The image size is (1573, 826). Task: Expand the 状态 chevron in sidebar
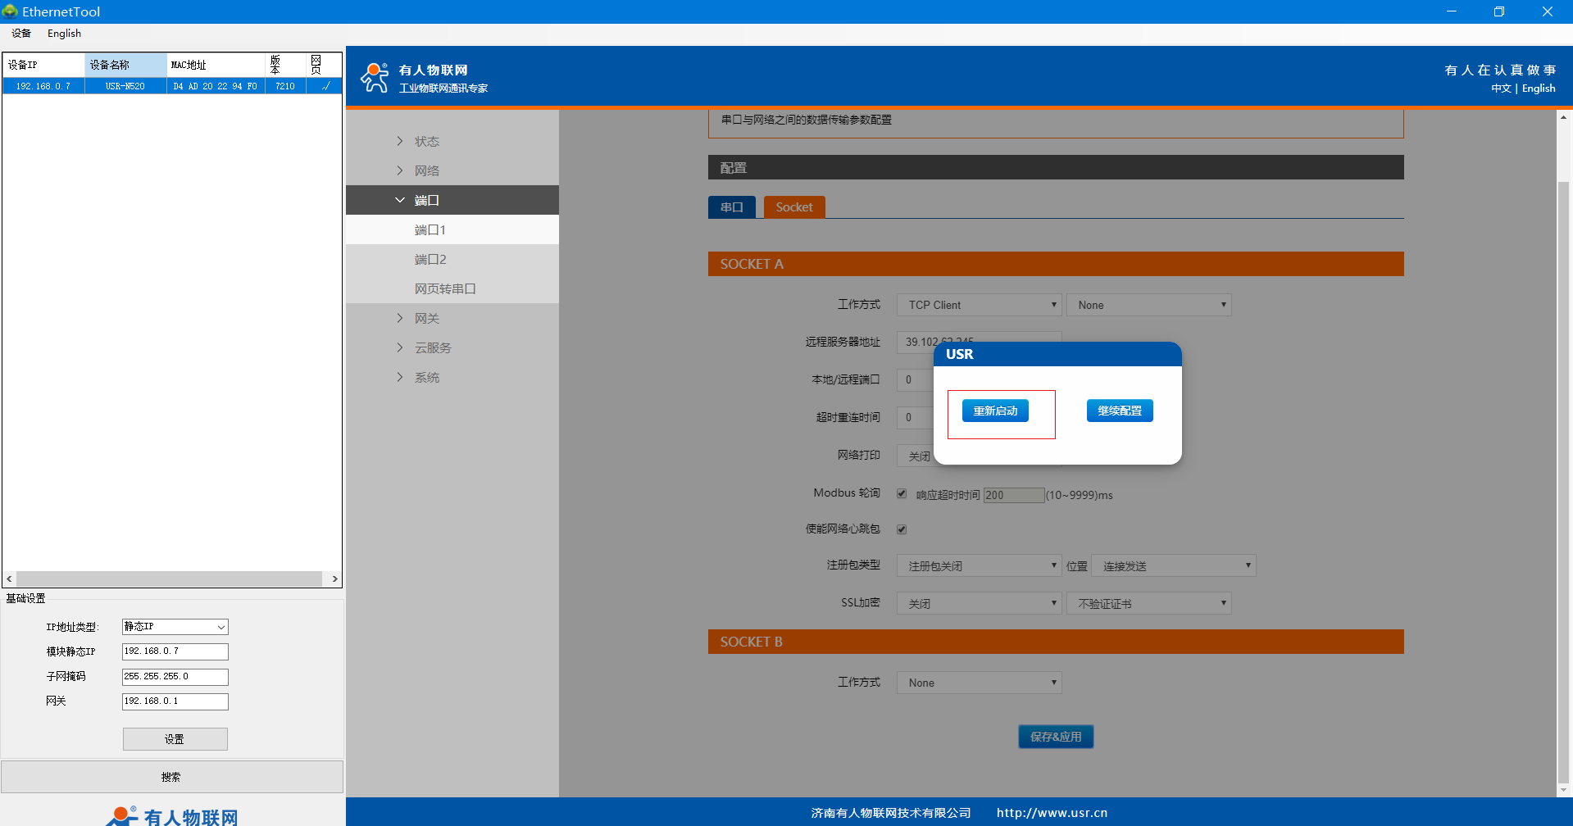(x=400, y=141)
